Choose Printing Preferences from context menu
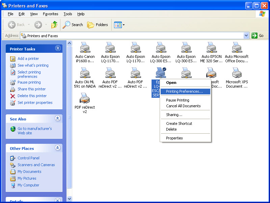This screenshot has width=270, height=203. click(184, 91)
